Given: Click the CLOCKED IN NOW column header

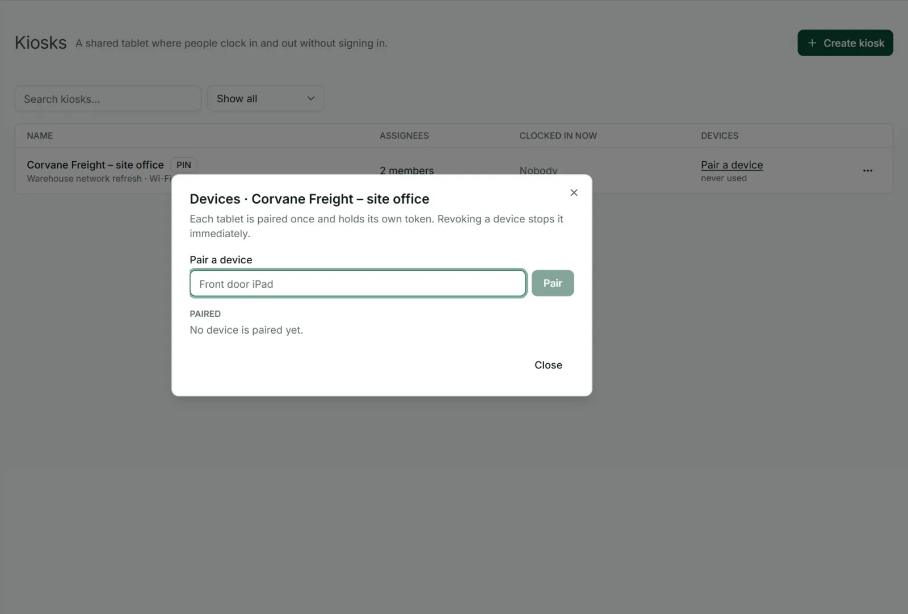Looking at the screenshot, I should tap(558, 136).
